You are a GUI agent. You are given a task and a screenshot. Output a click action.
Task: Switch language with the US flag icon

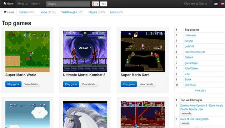click(x=216, y=4)
